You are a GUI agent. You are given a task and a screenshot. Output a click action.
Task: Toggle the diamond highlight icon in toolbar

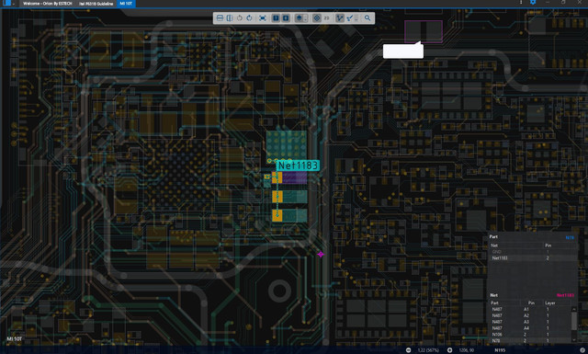[317, 18]
